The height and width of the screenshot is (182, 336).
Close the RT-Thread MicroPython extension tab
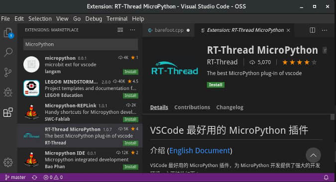(x=288, y=30)
